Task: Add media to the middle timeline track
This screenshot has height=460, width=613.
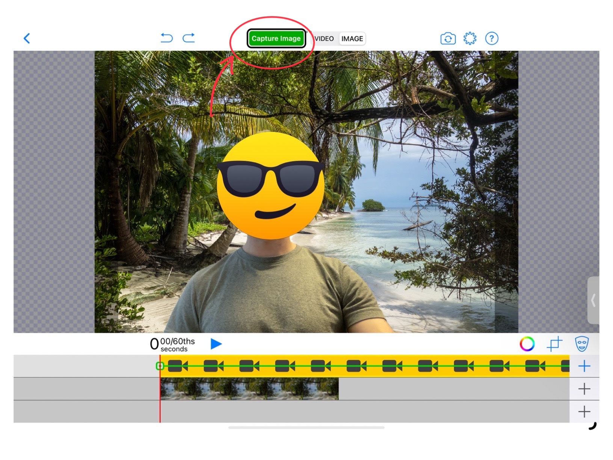Action: [584, 389]
